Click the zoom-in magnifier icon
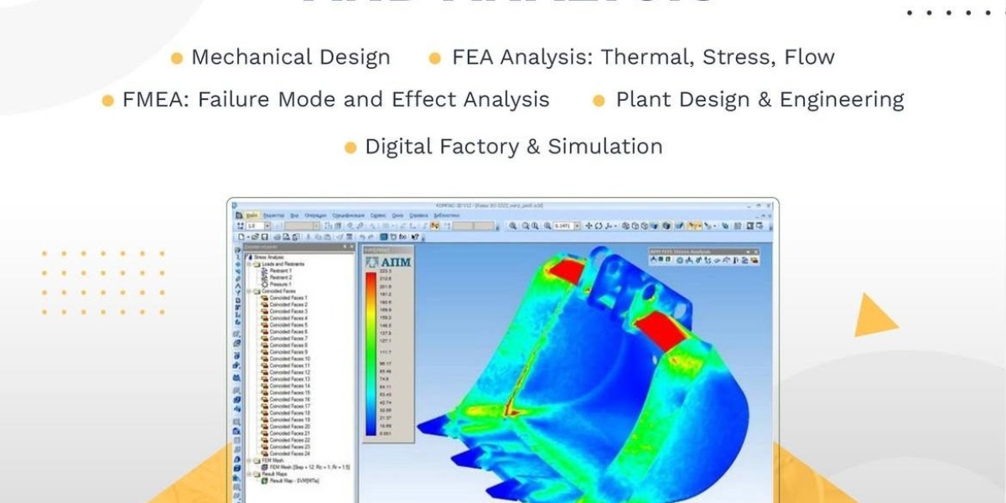The image size is (1006, 503). [513, 226]
